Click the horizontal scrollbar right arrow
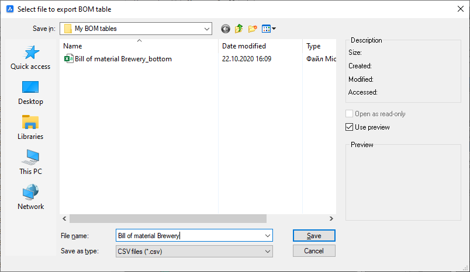The image size is (470, 272). click(x=331, y=218)
